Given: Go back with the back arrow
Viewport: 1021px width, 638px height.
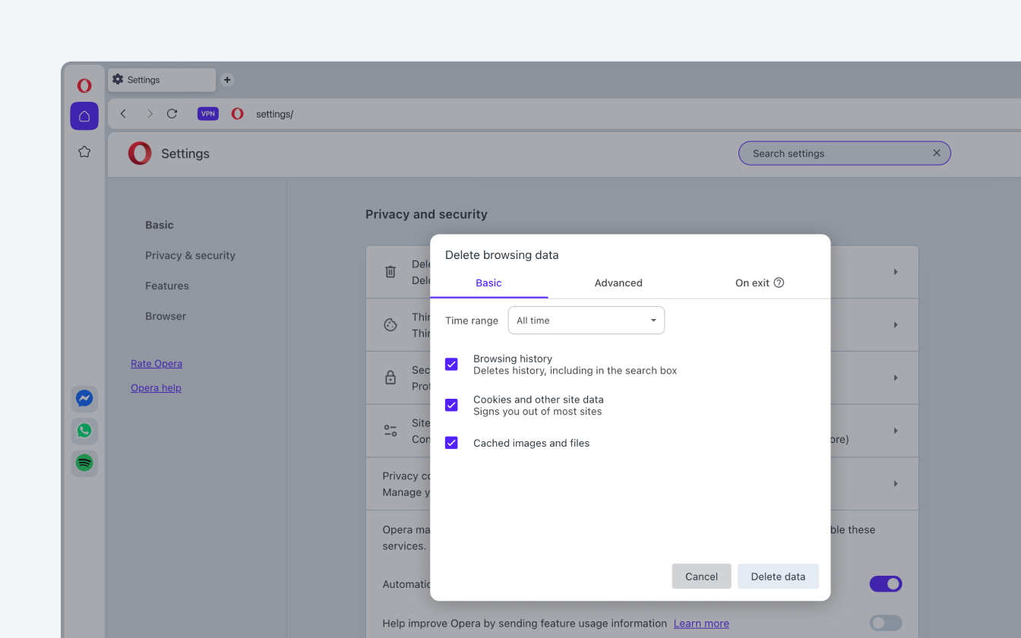Looking at the screenshot, I should 123,114.
